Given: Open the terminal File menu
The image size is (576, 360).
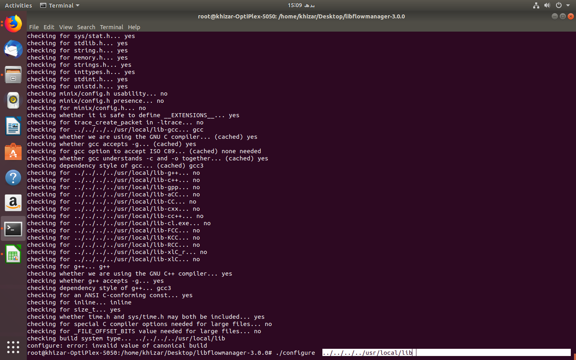Looking at the screenshot, I should (x=34, y=27).
